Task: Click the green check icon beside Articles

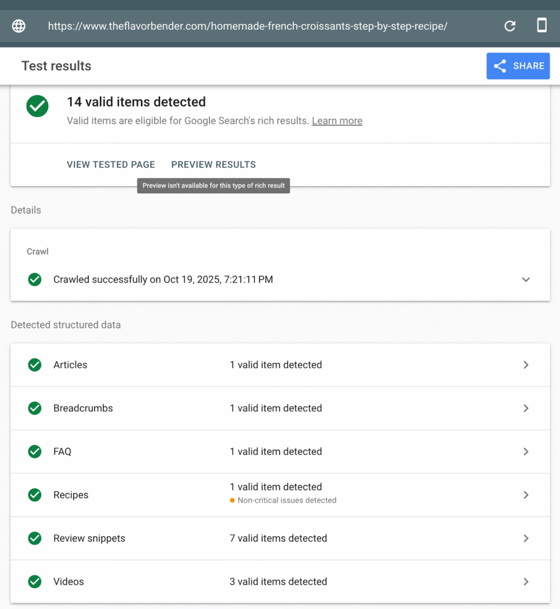Action: click(35, 365)
